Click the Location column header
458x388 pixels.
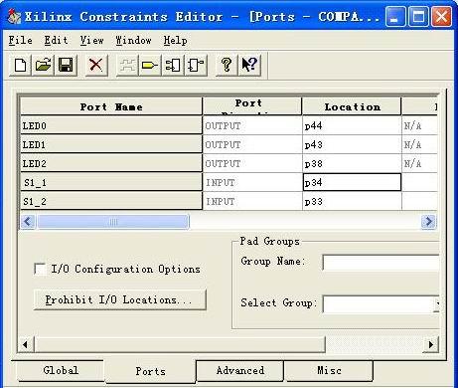coord(352,106)
